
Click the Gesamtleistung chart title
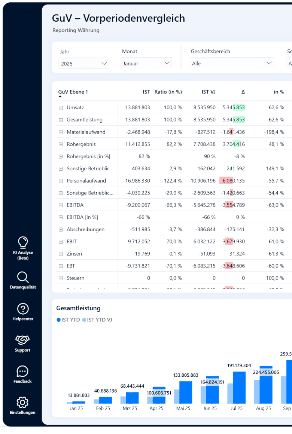click(78, 308)
